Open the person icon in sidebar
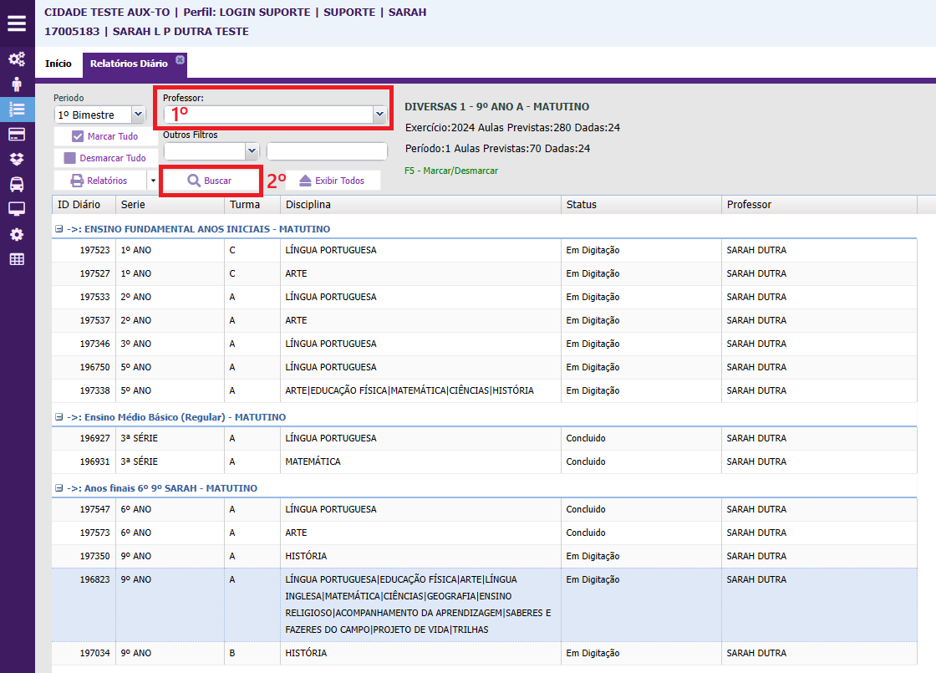Viewport: 936px width, 673px height. 17,84
